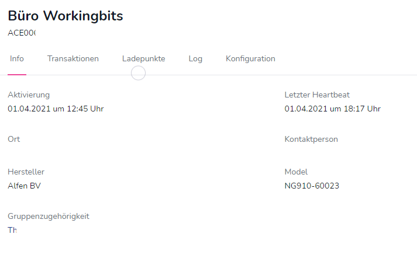Click the Hersteller label
Image resolution: width=417 pixels, height=258 pixels.
coord(26,172)
